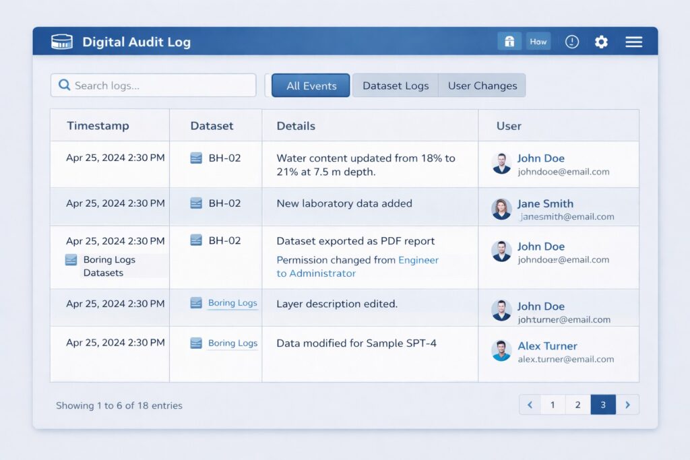This screenshot has width=690, height=460.
Task: Click 'Water content updated from 18%' details
Action: 366,165
